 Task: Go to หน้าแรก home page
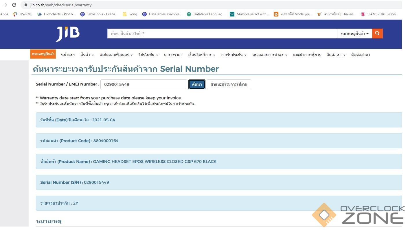point(68,55)
